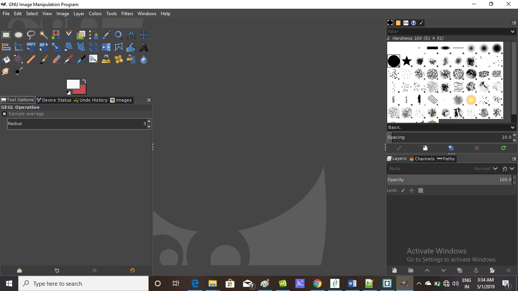Activate the Measure compass tool

131,35
